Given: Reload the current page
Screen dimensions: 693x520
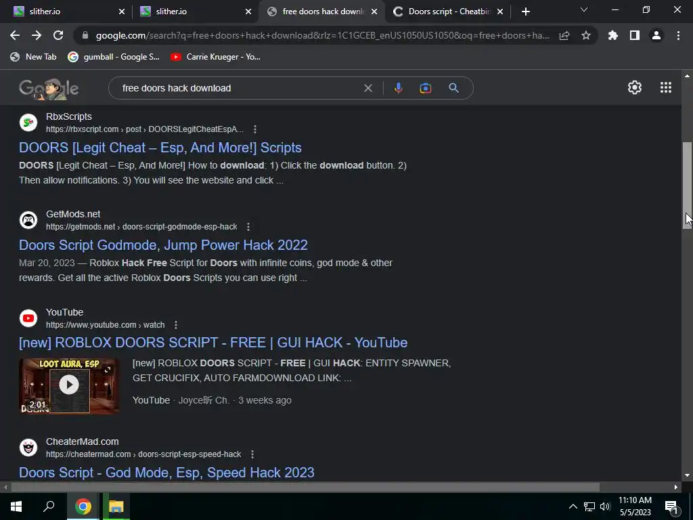Looking at the screenshot, I should (x=58, y=35).
